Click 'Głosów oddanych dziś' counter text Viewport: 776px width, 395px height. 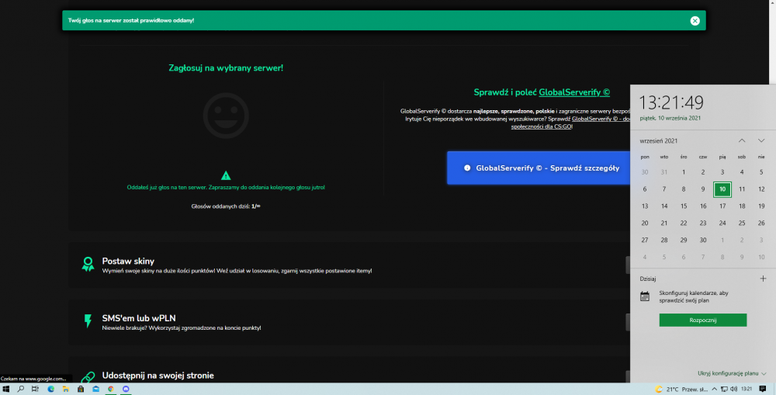click(x=226, y=206)
